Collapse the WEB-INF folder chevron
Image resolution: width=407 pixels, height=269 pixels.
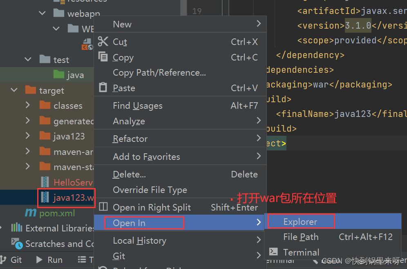click(56, 28)
